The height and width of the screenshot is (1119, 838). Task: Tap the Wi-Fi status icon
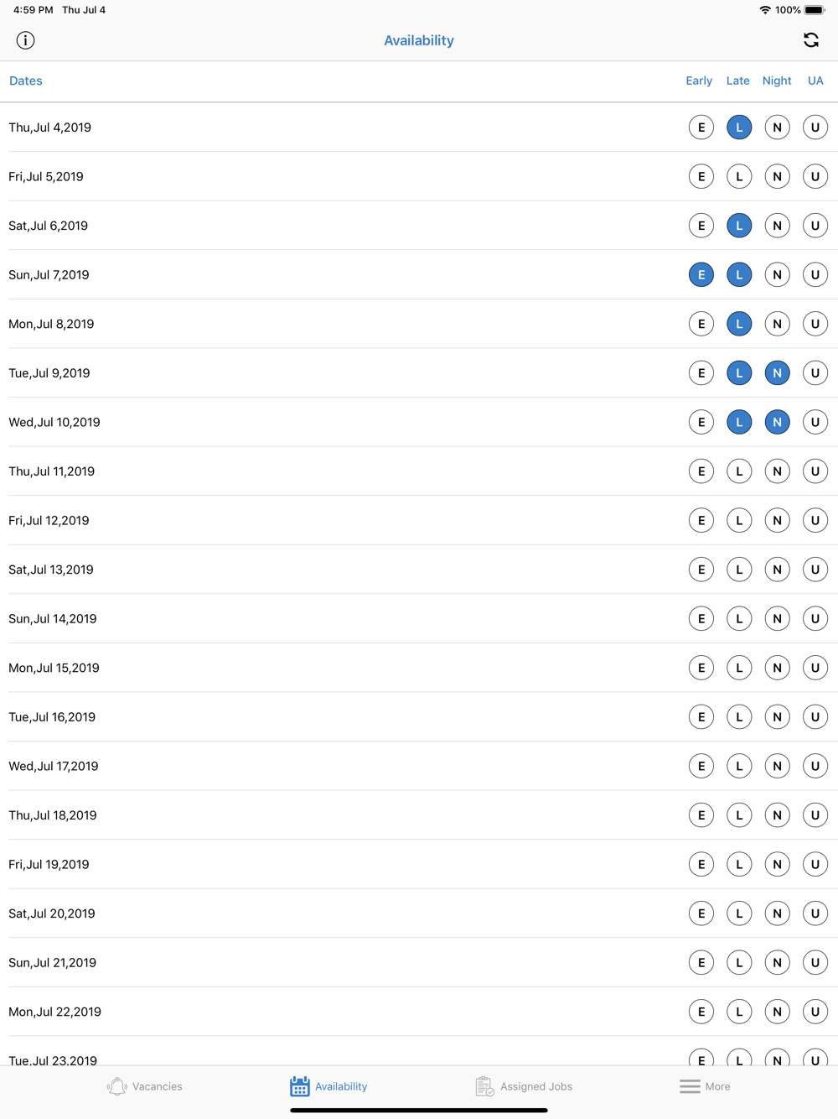pos(764,10)
